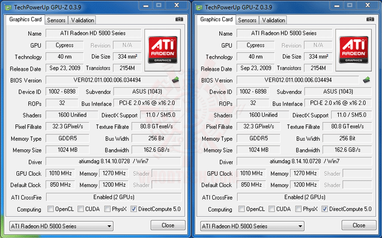Click Memory Type GDDR5 in right window
The height and width of the screenshot is (238, 382).
pyautogui.click(x=258, y=138)
